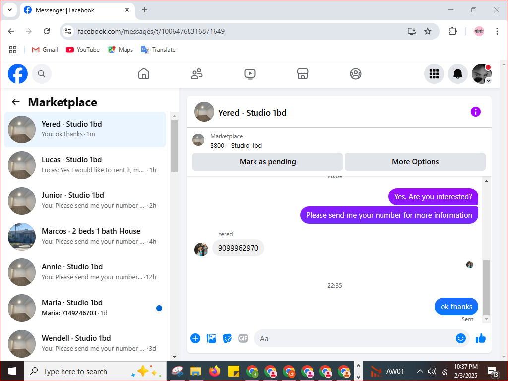508x381 pixels.
Task: Click Yered's avatar beside 9099962970 message
Action: (201, 250)
